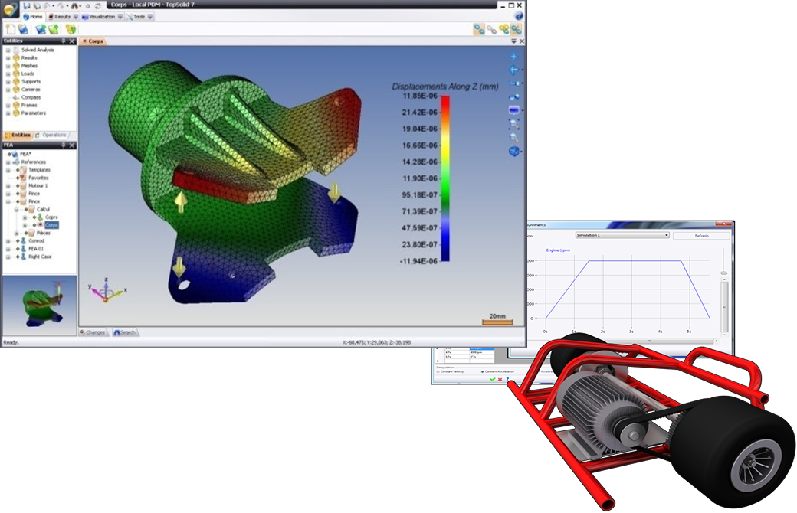Select the Constant Velocity radio button
Image resolution: width=797 pixels, height=513 pixels.
438,371
